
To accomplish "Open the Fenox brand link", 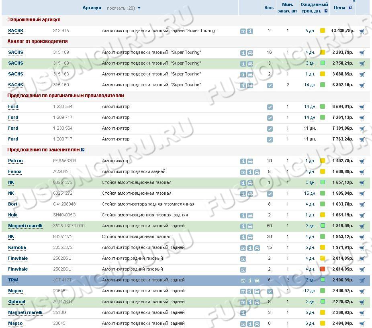I will [x=15, y=172].
